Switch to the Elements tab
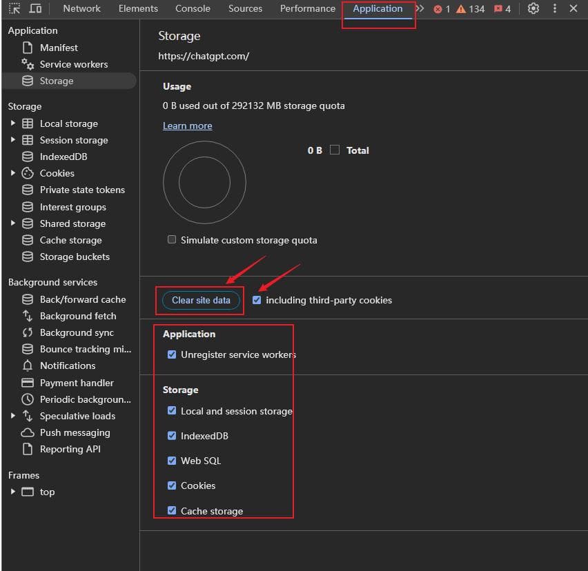The height and width of the screenshot is (571, 588). (138, 8)
